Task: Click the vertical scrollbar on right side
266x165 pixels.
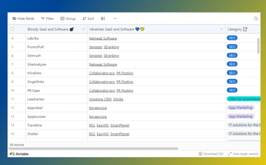Action: point(258,45)
